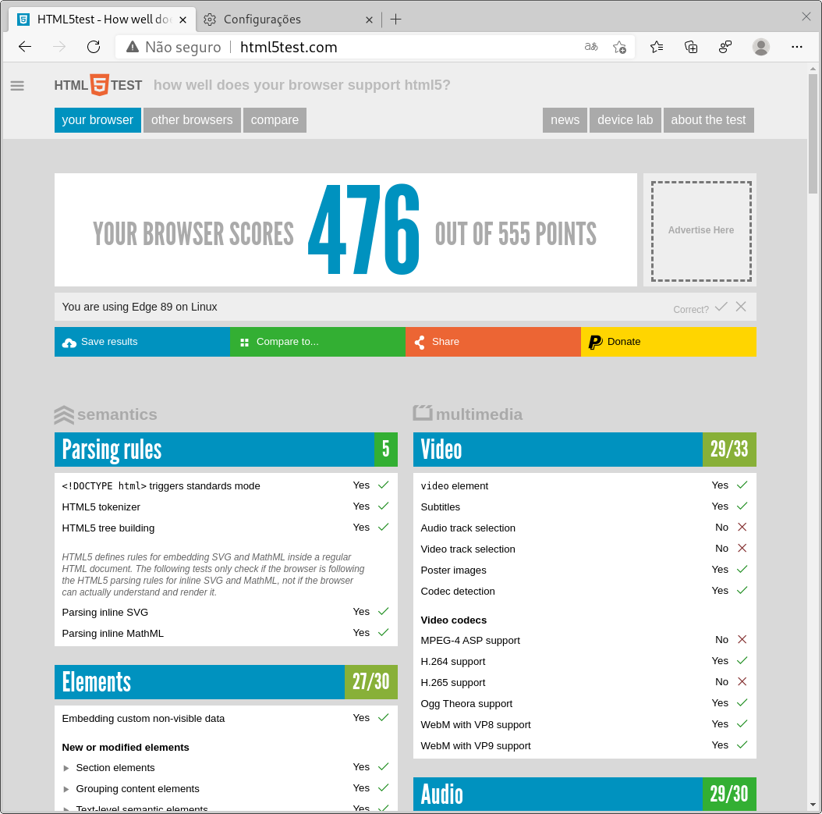Switch to the HTML5test browser tab
This screenshot has width=822, height=814.
coord(102,20)
